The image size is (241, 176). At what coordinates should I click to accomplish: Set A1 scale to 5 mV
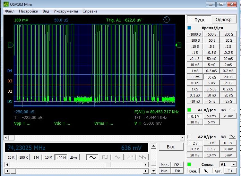click(x=212, y=122)
